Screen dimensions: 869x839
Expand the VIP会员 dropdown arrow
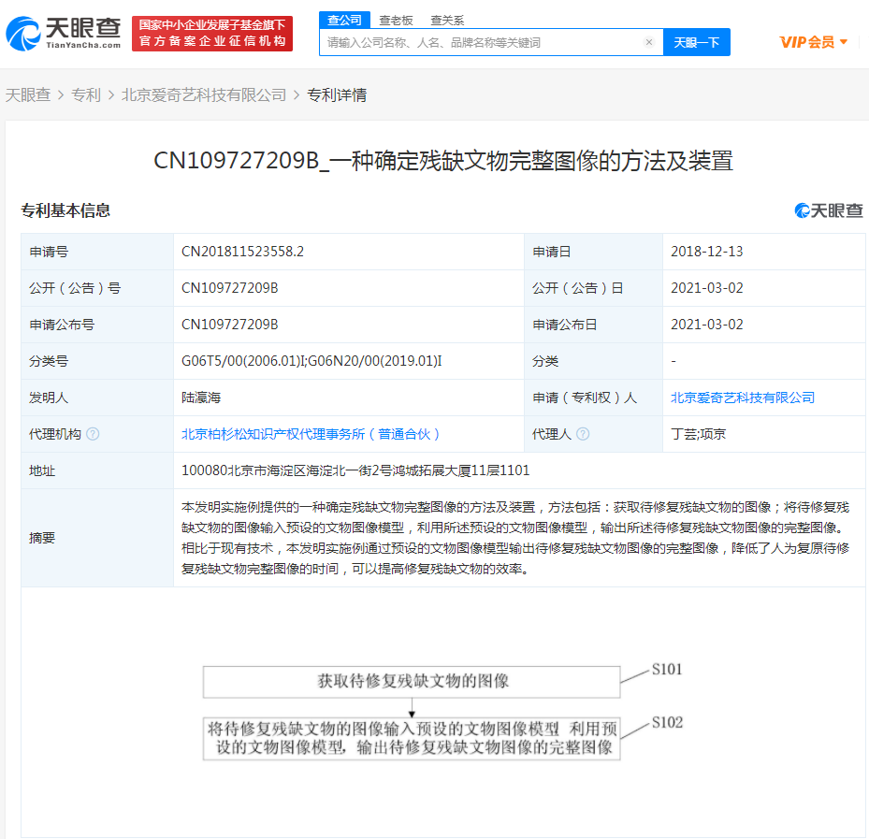pos(844,42)
